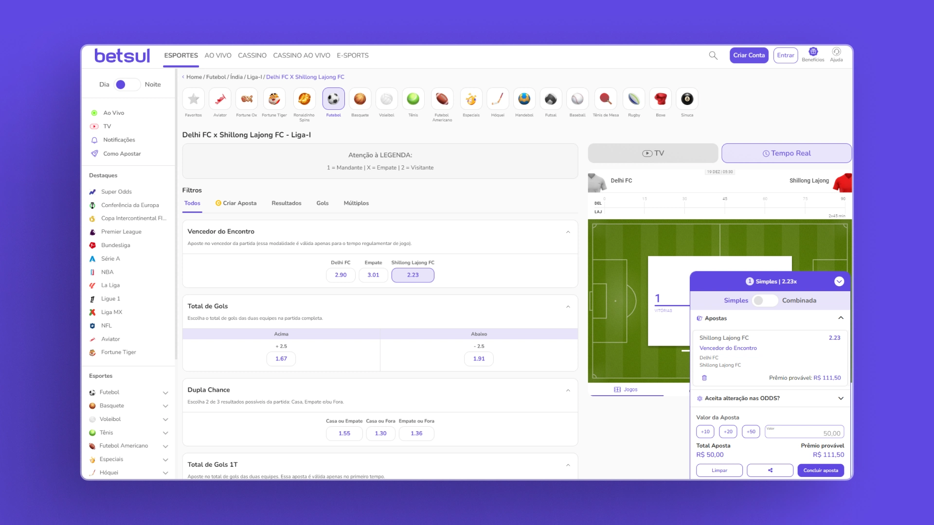This screenshot has width=934, height=525.
Task: Open the Ronaldinho Spins icon
Action: pyautogui.click(x=304, y=99)
